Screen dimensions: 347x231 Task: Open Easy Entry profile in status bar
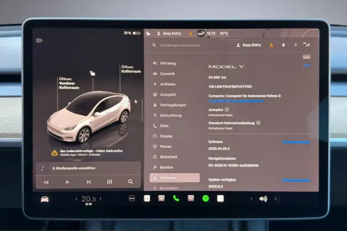(169, 33)
